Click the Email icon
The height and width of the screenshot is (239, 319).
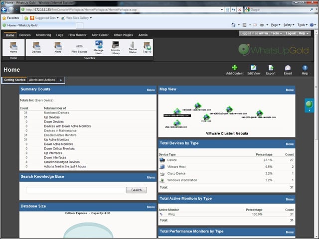click(288, 70)
